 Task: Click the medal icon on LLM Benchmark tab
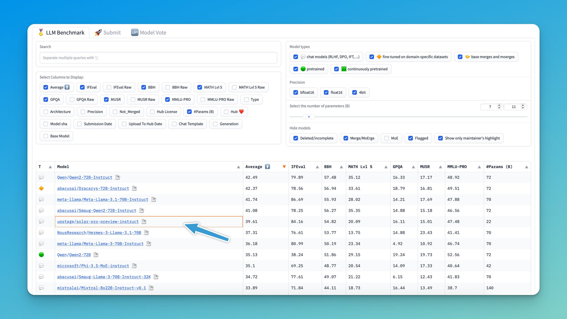pyautogui.click(x=41, y=32)
